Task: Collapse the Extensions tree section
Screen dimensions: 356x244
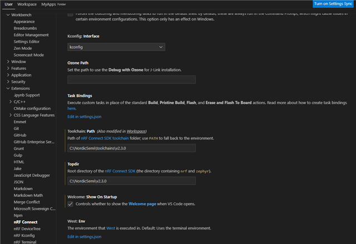Action: click(x=8, y=88)
